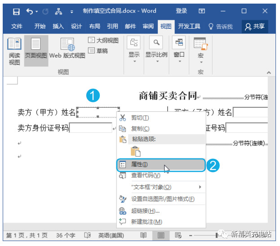Click the paste option clipboard icon

point(136,151)
